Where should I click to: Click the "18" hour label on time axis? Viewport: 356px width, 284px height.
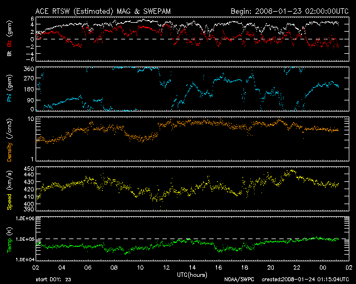pyautogui.click(x=245, y=267)
